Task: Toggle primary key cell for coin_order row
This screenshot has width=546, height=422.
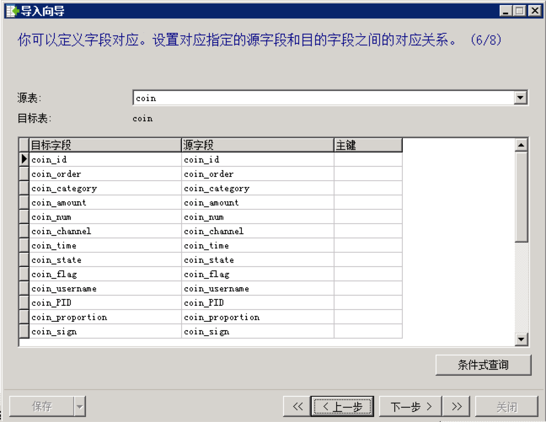Action: [368, 174]
